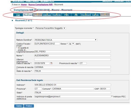This screenshot has height=108, width=131.
Task: Go to the Domicilio tab
Action: [x=57, y=15]
